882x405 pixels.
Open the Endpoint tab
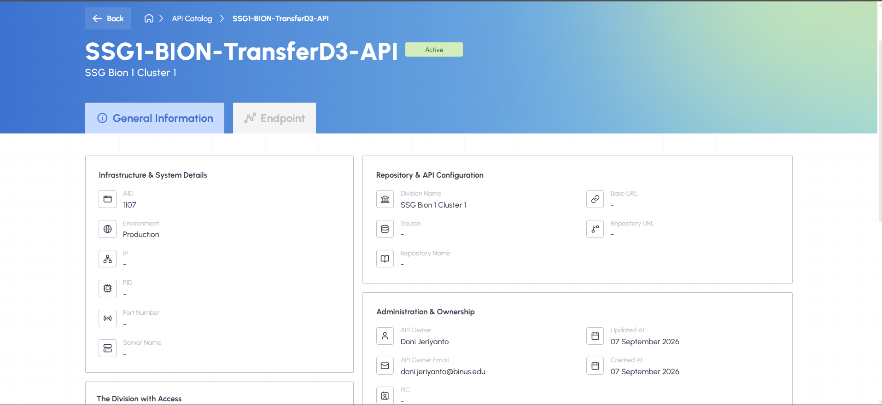275,118
